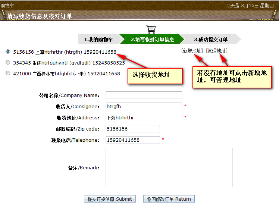Click the 选择收货地址 yellow callout note
Image resolution: width=279 pixels, height=210 pixels.
(155, 75)
